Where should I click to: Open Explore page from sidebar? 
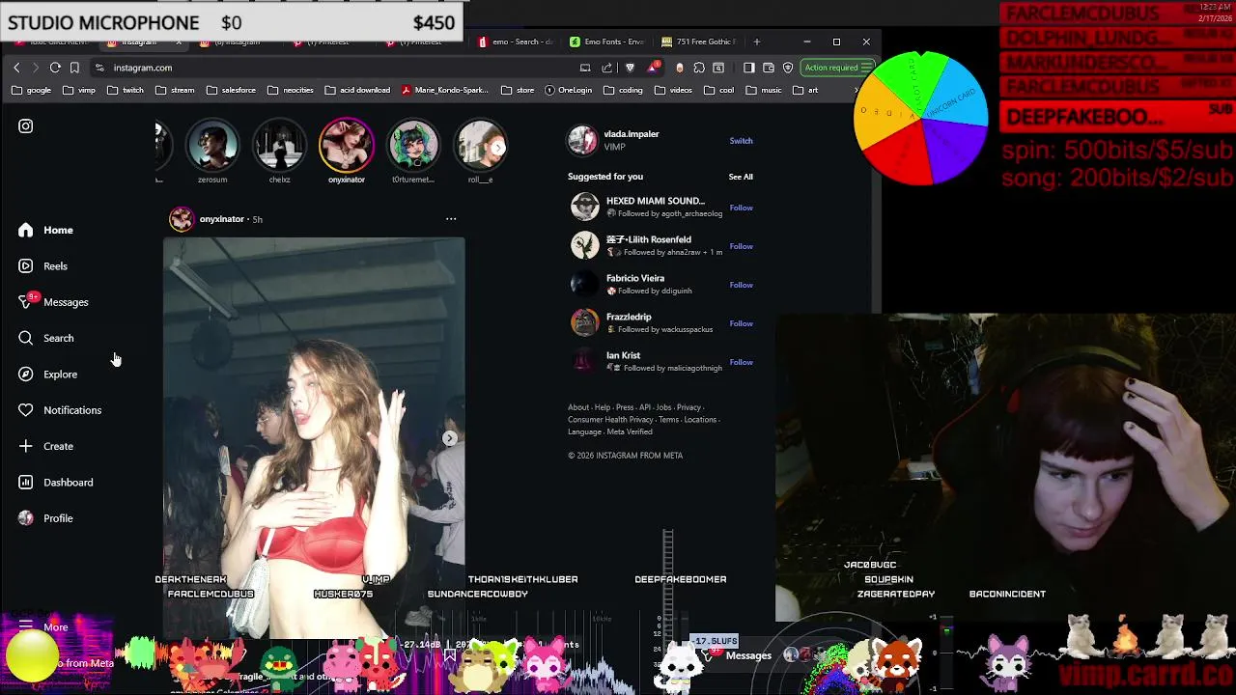47,375
